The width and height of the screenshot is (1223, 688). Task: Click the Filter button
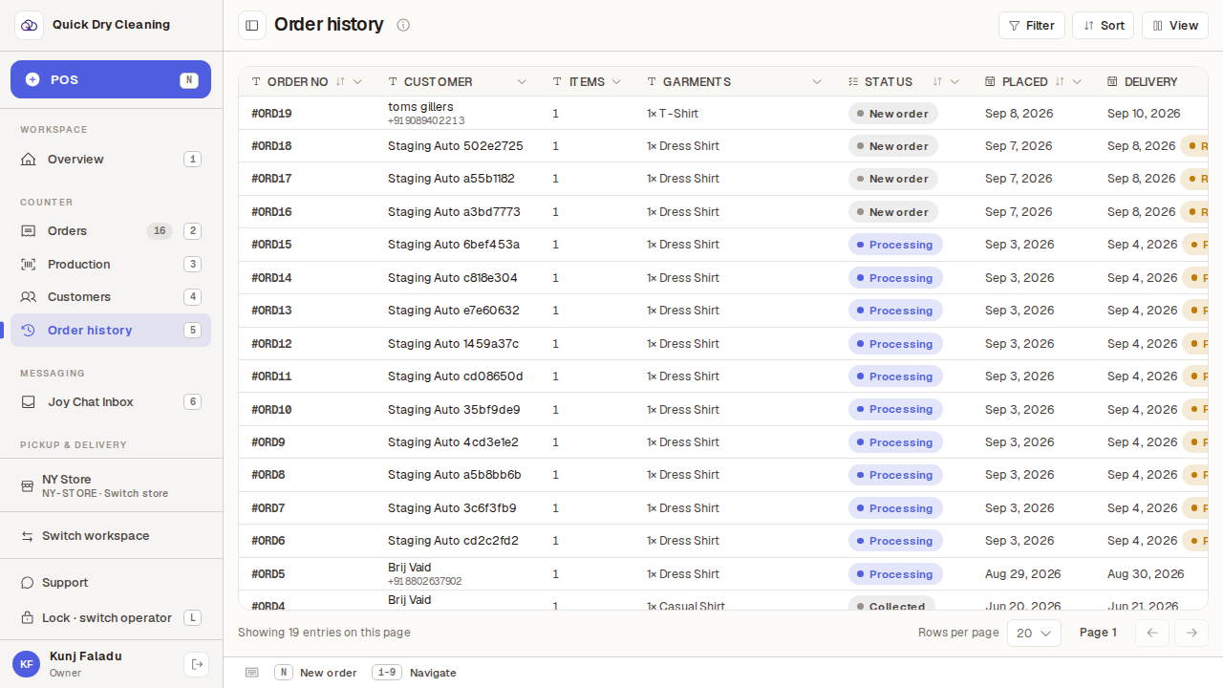coord(1032,26)
